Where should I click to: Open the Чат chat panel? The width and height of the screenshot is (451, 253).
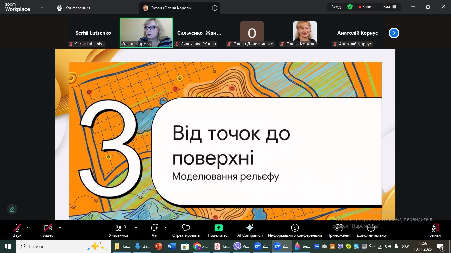tap(155, 230)
